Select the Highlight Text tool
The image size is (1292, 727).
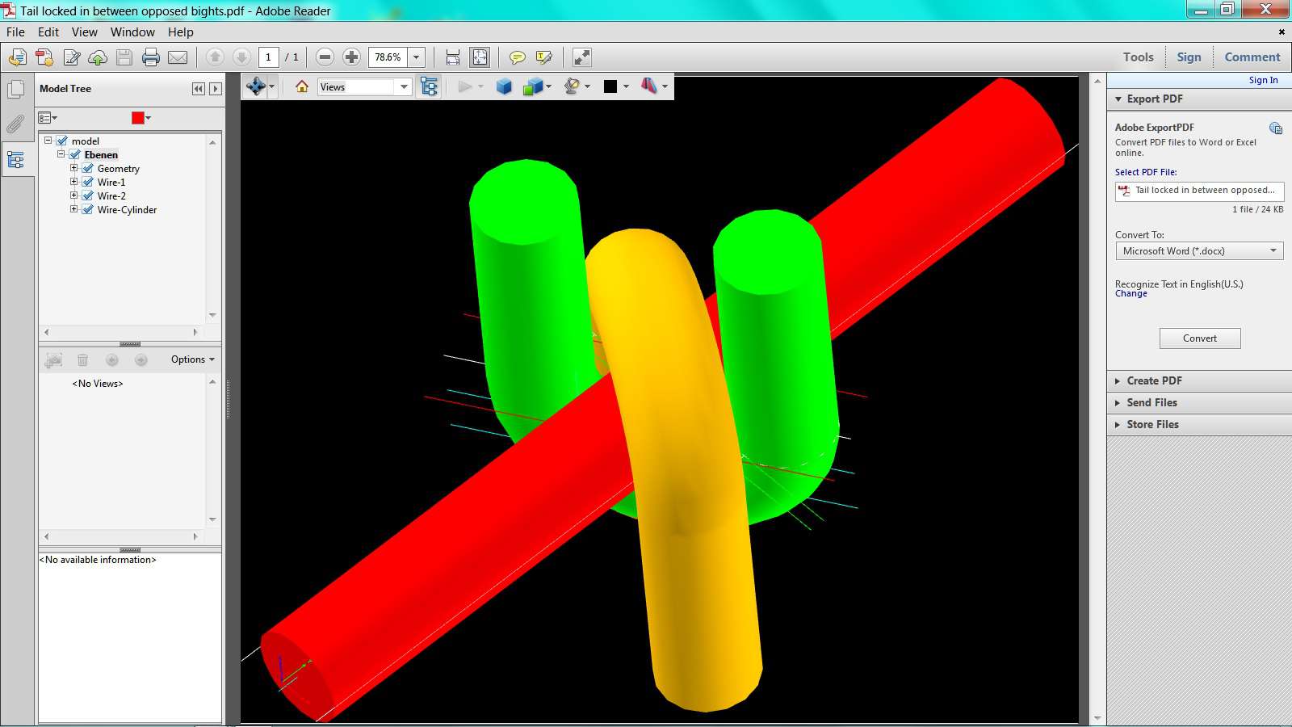click(544, 57)
